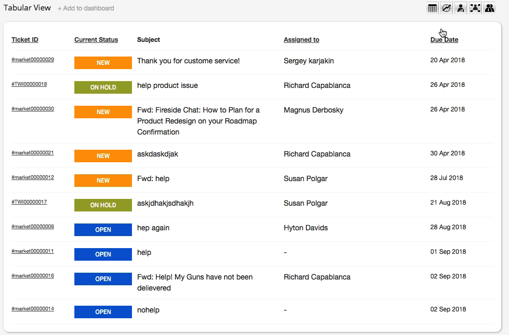Select the subject Fwd: help
Screen dimensions: 509x335
153,177
